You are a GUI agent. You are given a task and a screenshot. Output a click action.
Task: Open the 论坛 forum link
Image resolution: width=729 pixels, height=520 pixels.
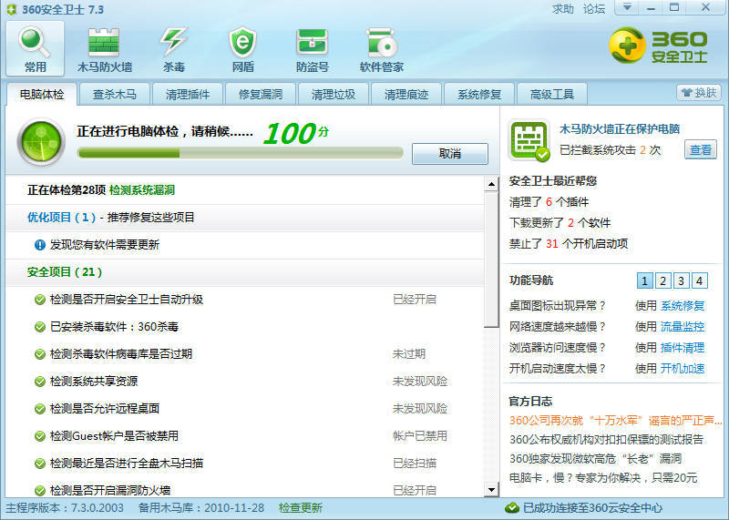594,9
